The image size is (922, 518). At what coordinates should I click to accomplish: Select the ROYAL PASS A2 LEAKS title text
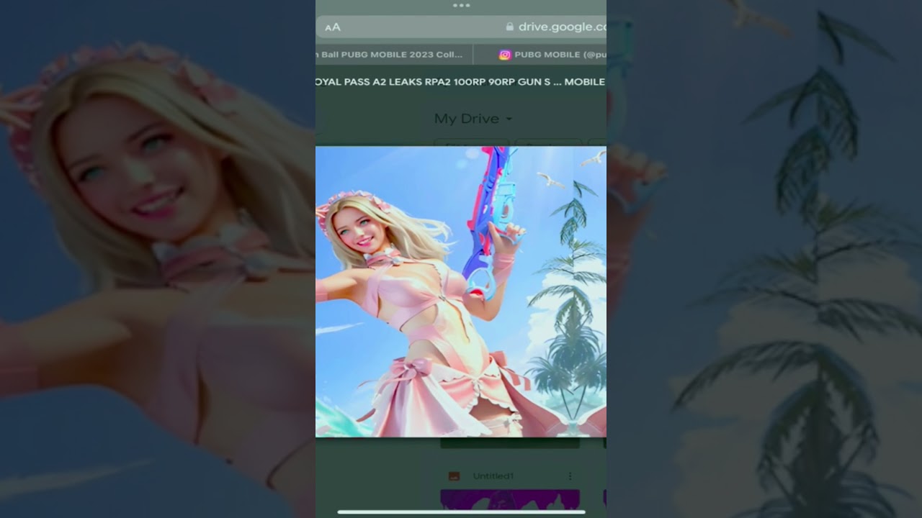click(x=461, y=82)
